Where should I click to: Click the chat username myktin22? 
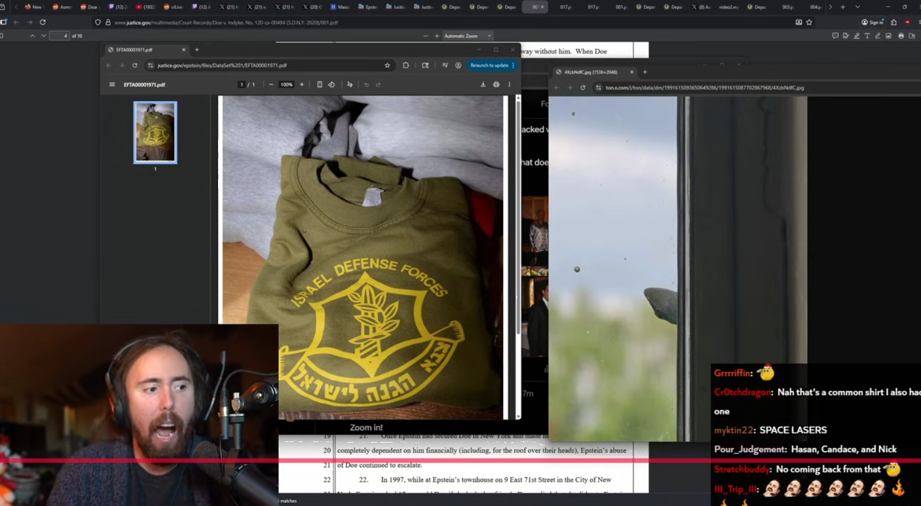click(x=733, y=430)
